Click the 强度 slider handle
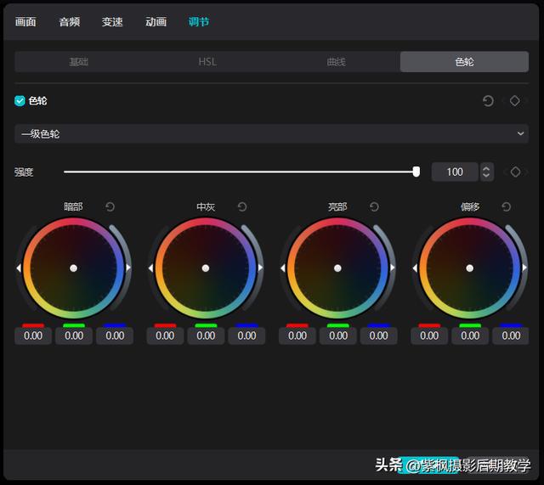 pyautogui.click(x=416, y=172)
